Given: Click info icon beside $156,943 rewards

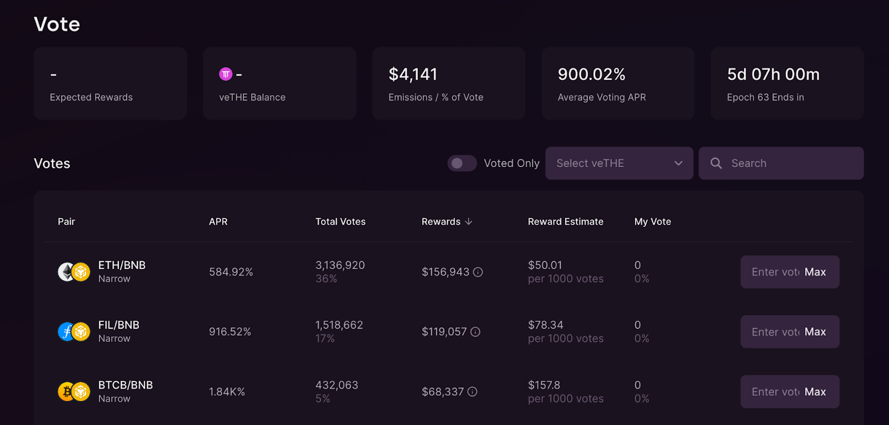Looking at the screenshot, I should pyautogui.click(x=478, y=272).
